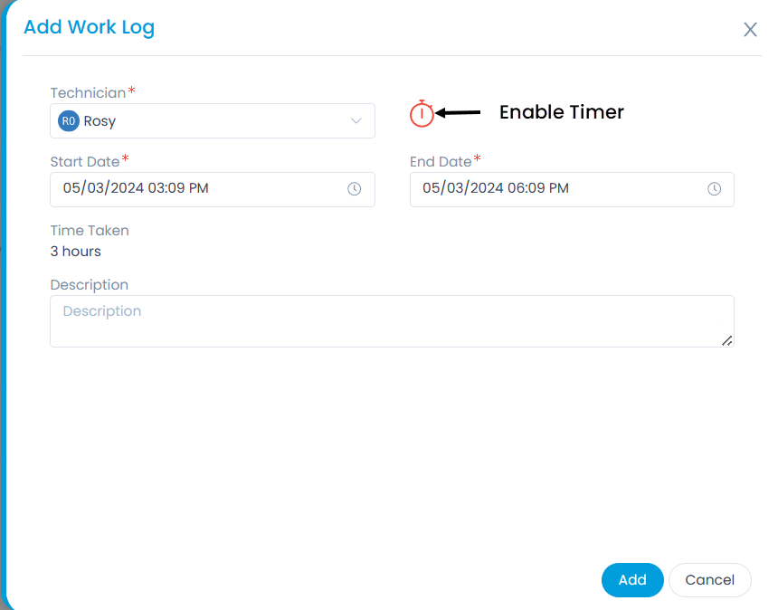Image resolution: width=778 pixels, height=610 pixels.
Task: Open the End Date clock picker icon
Action: coord(714,189)
